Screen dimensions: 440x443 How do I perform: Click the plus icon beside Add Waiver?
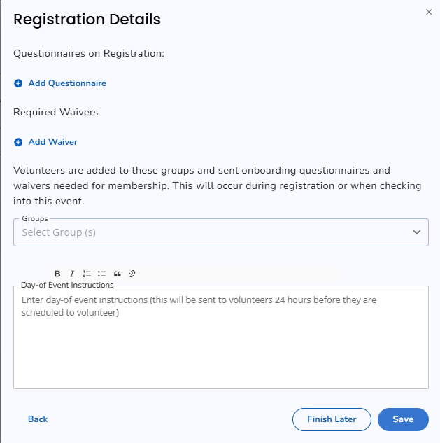click(18, 142)
